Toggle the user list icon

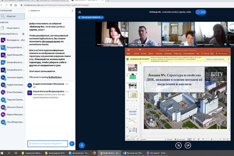click(79, 12)
